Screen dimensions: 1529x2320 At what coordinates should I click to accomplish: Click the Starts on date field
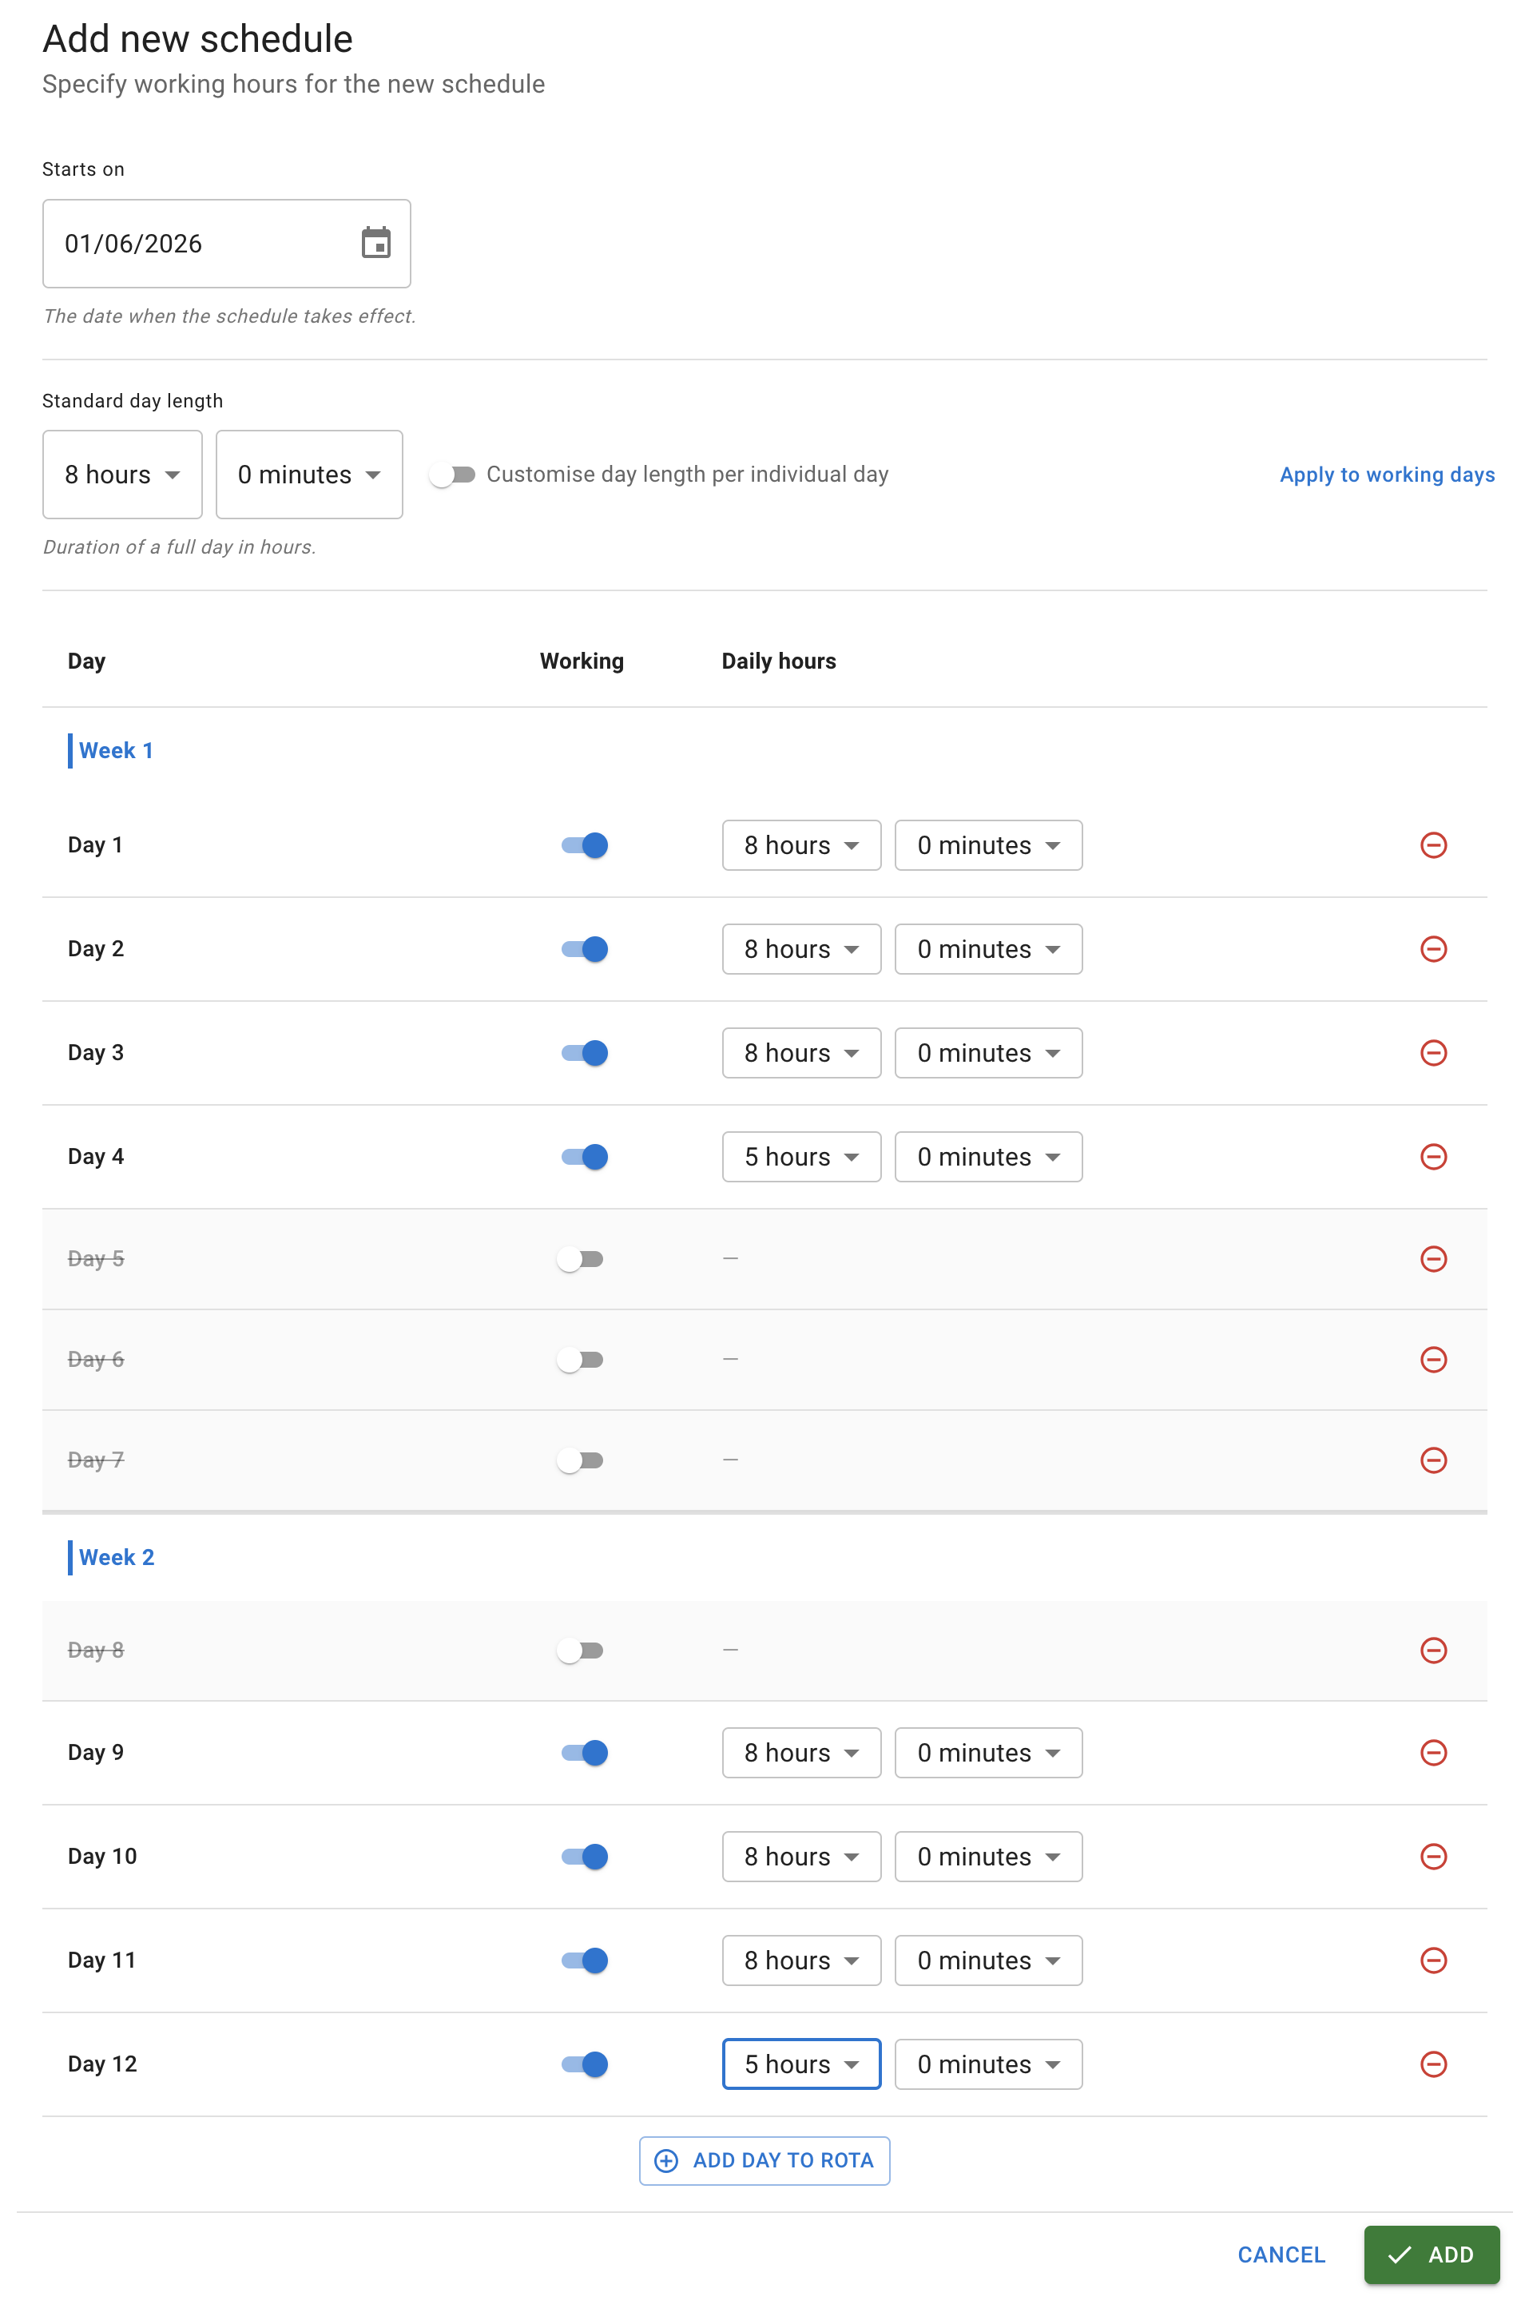[226, 243]
